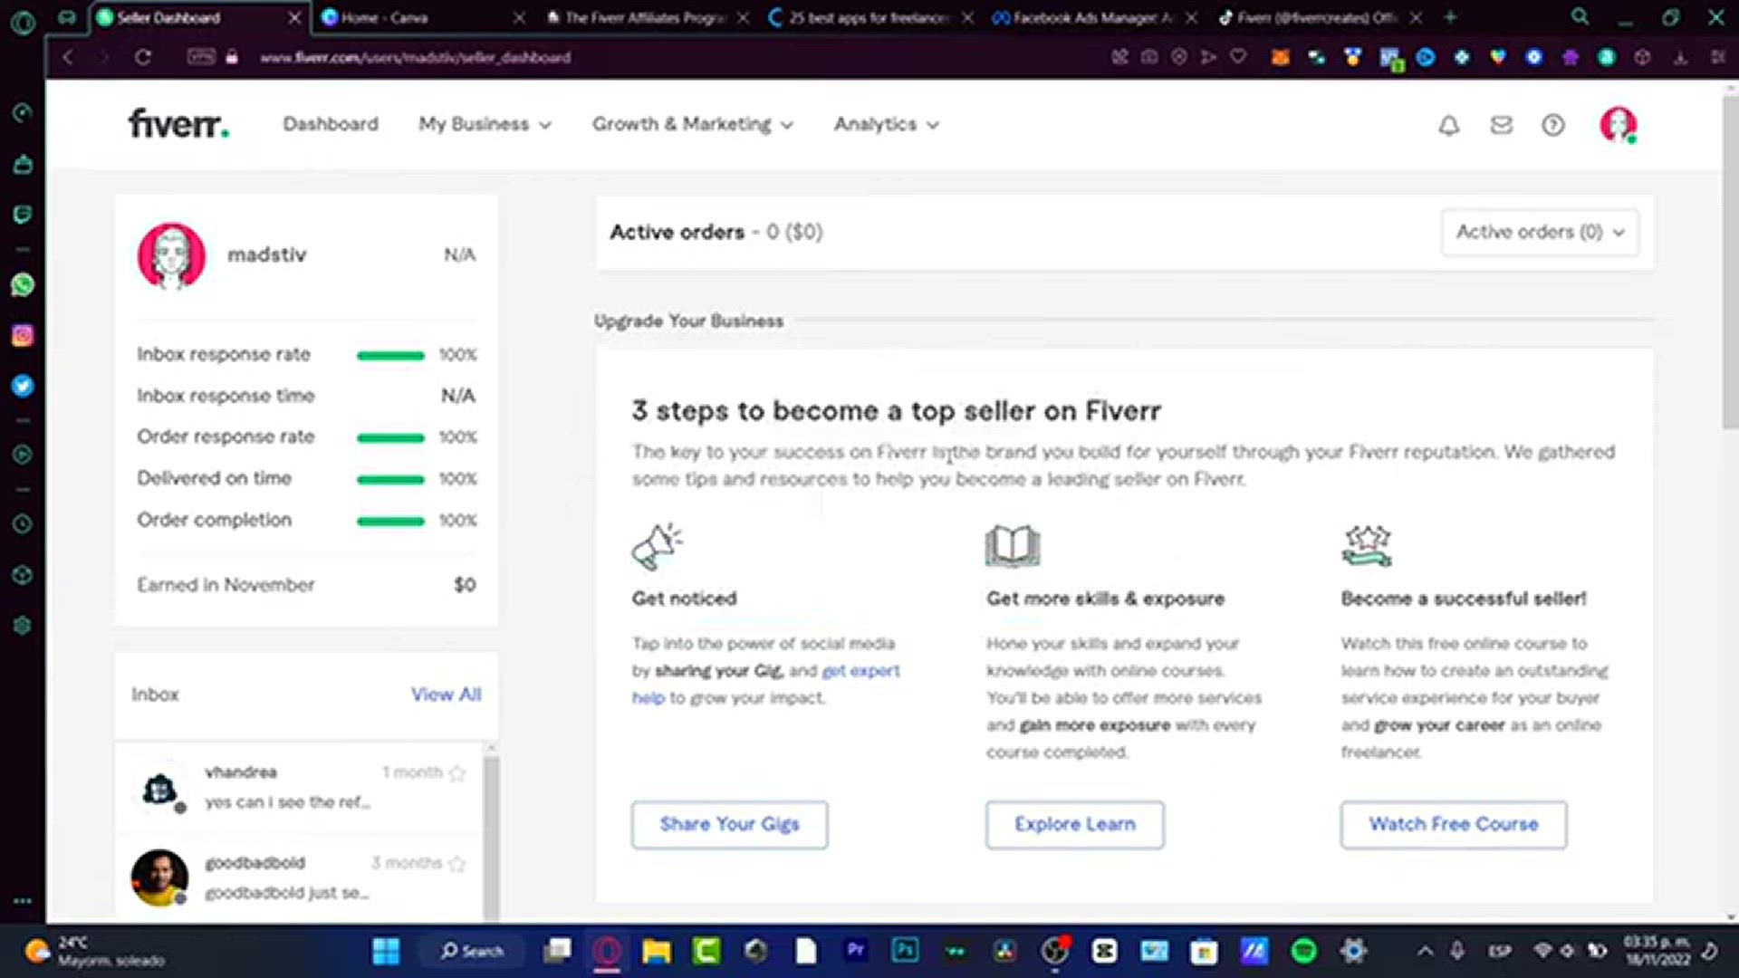The image size is (1739, 978).
Task: Open View All inbox link
Action: pyautogui.click(x=446, y=695)
